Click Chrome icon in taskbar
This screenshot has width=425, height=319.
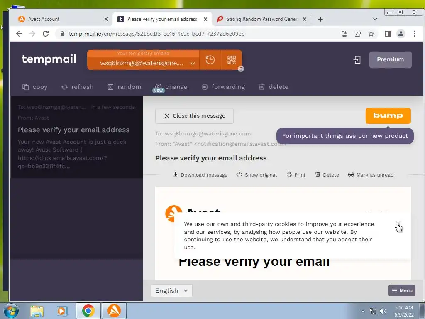tap(88, 311)
